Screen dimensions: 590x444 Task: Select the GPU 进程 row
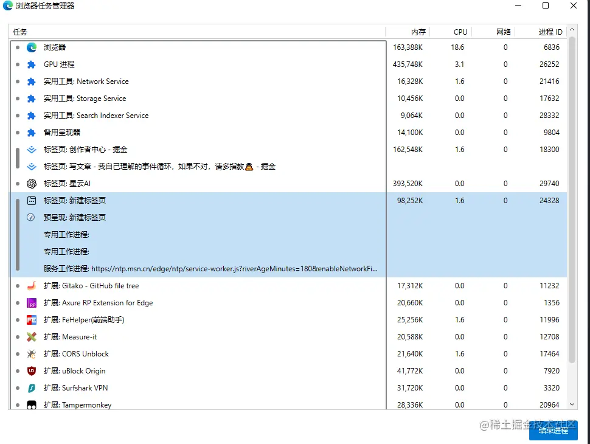coord(288,64)
